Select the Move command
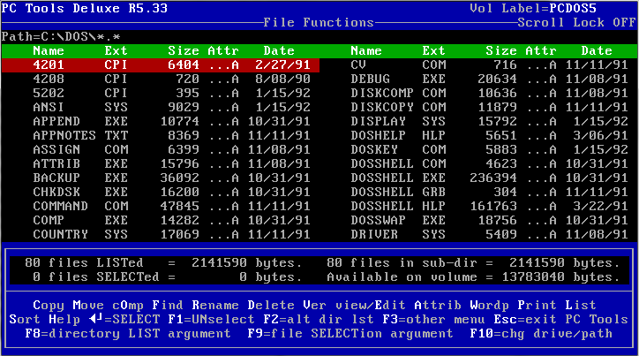Viewport: 639px width, 356px height. tap(88, 305)
